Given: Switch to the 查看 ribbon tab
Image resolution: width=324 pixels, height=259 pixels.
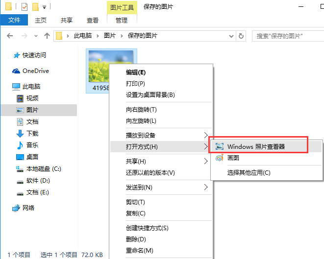Looking at the screenshot, I should click(x=92, y=20).
